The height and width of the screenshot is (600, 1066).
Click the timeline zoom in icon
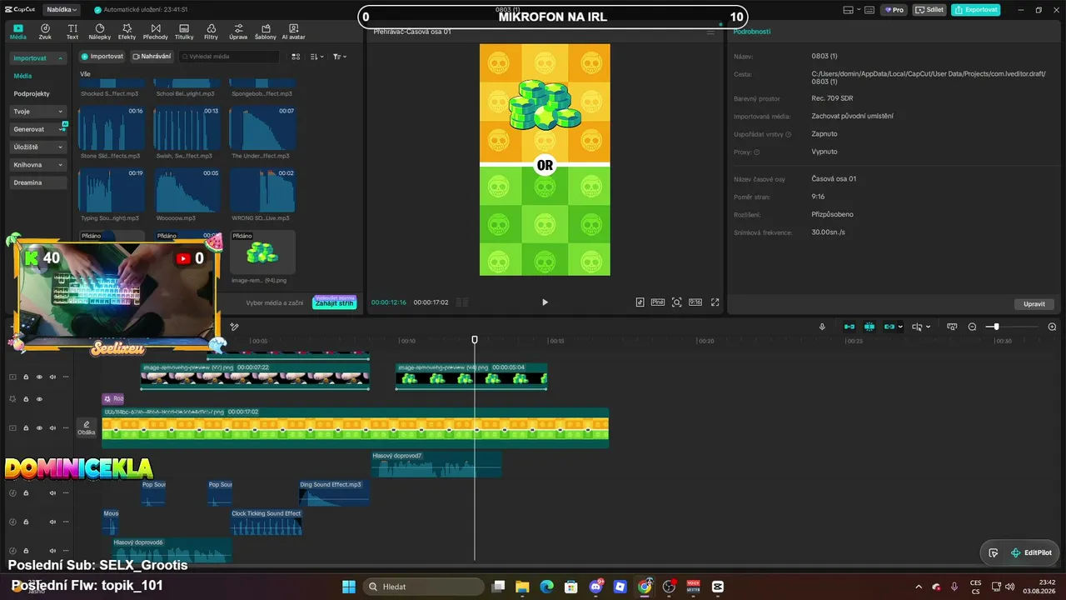1052,327
